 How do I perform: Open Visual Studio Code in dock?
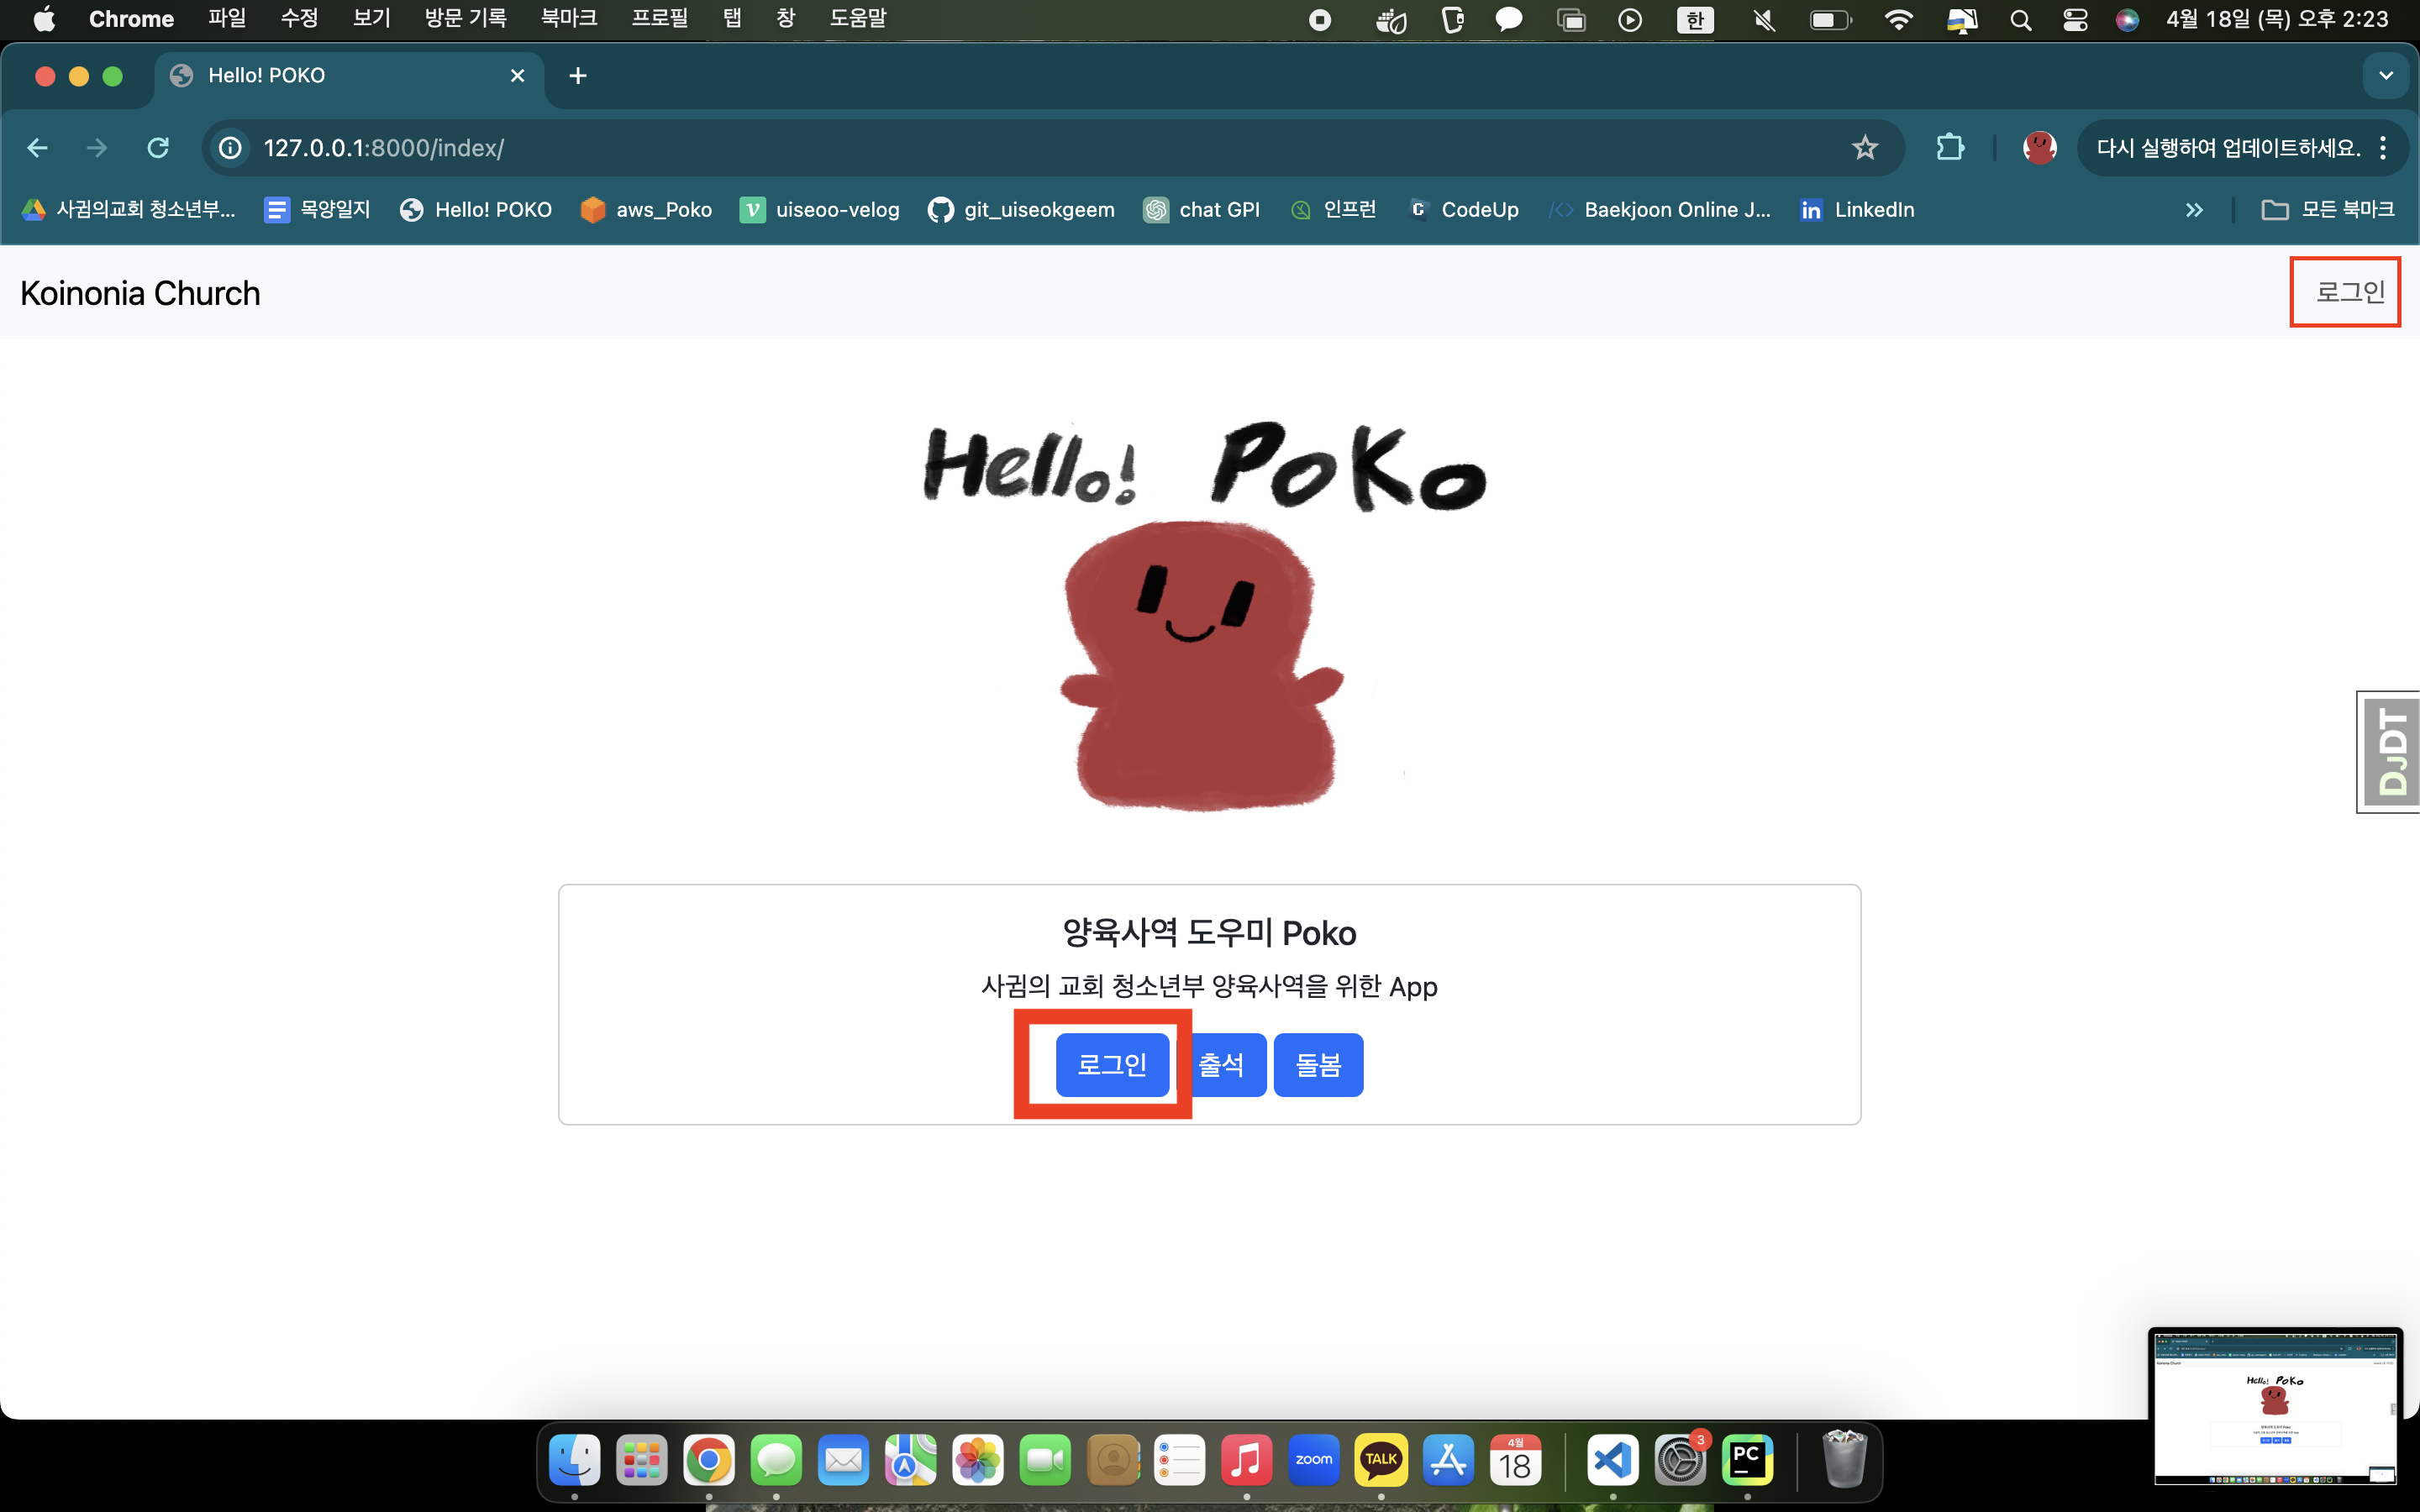point(1612,1460)
